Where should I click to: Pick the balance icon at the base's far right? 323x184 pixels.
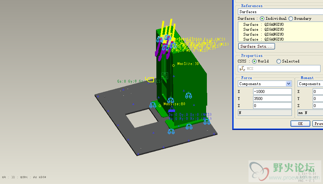pos(207,121)
